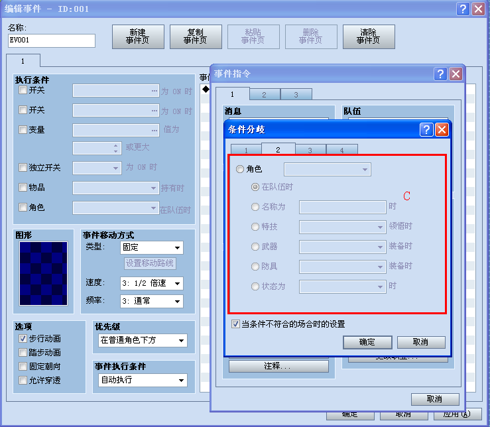The width and height of the screenshot is (490, 427).
Task: Toggle 当条件不符合的场合时的设置 checkbox
Action: pyautogui.click(x=235, y=324)
